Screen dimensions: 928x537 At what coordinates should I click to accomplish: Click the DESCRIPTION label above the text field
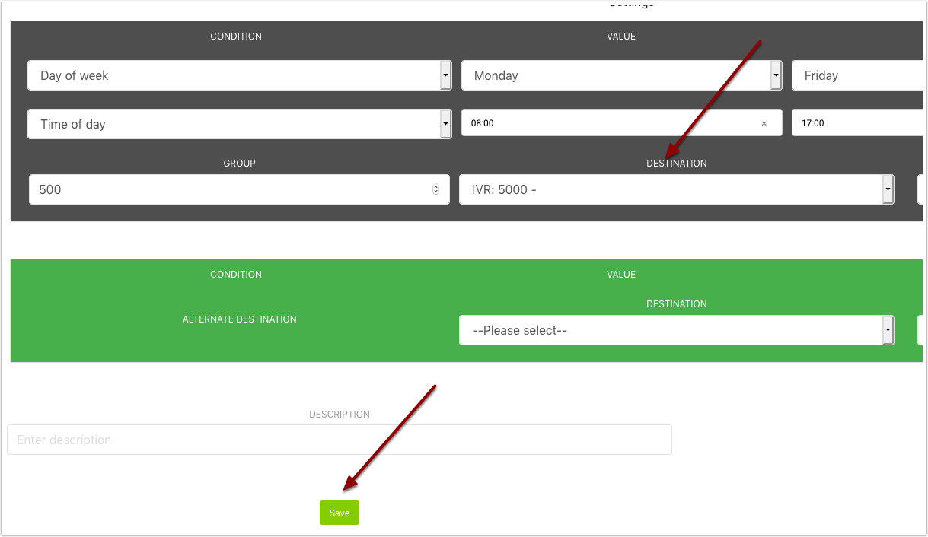point(339,415)
